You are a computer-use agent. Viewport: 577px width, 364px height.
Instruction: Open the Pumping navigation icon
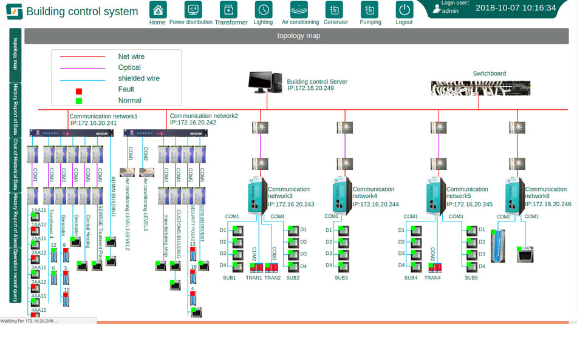[x=369, y=10]
